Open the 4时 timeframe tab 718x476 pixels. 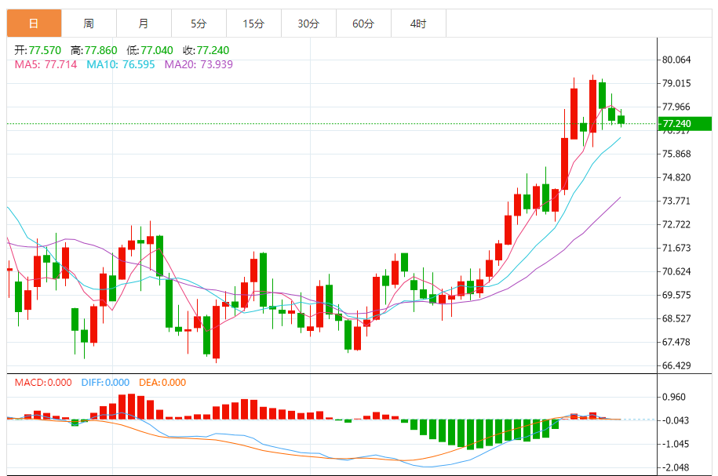click(418, 24)
